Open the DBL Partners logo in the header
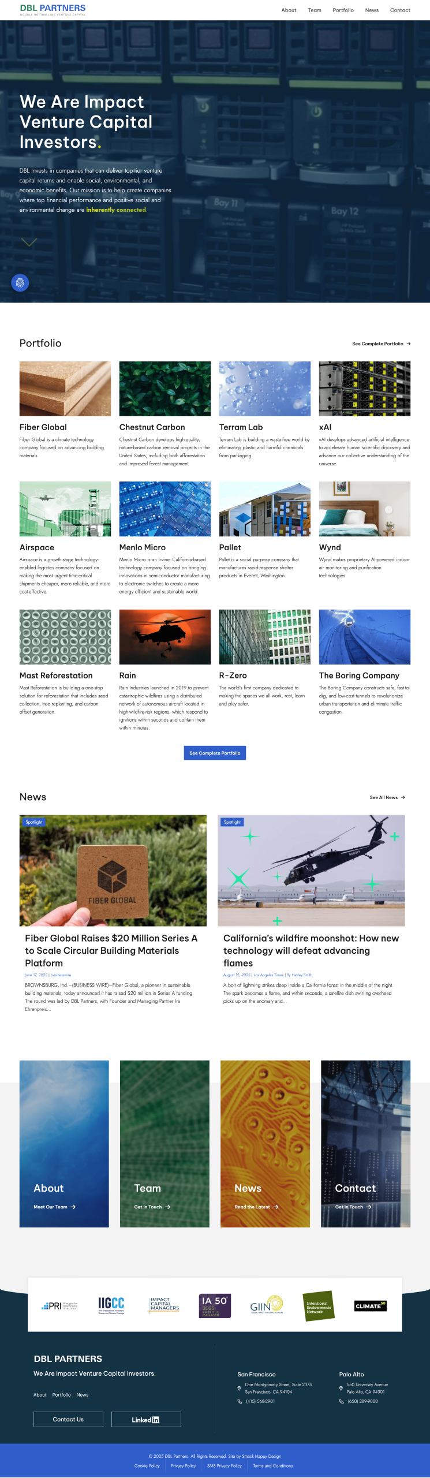The width and height of the screenshot is (430, 1478). (x=53, y=10)
